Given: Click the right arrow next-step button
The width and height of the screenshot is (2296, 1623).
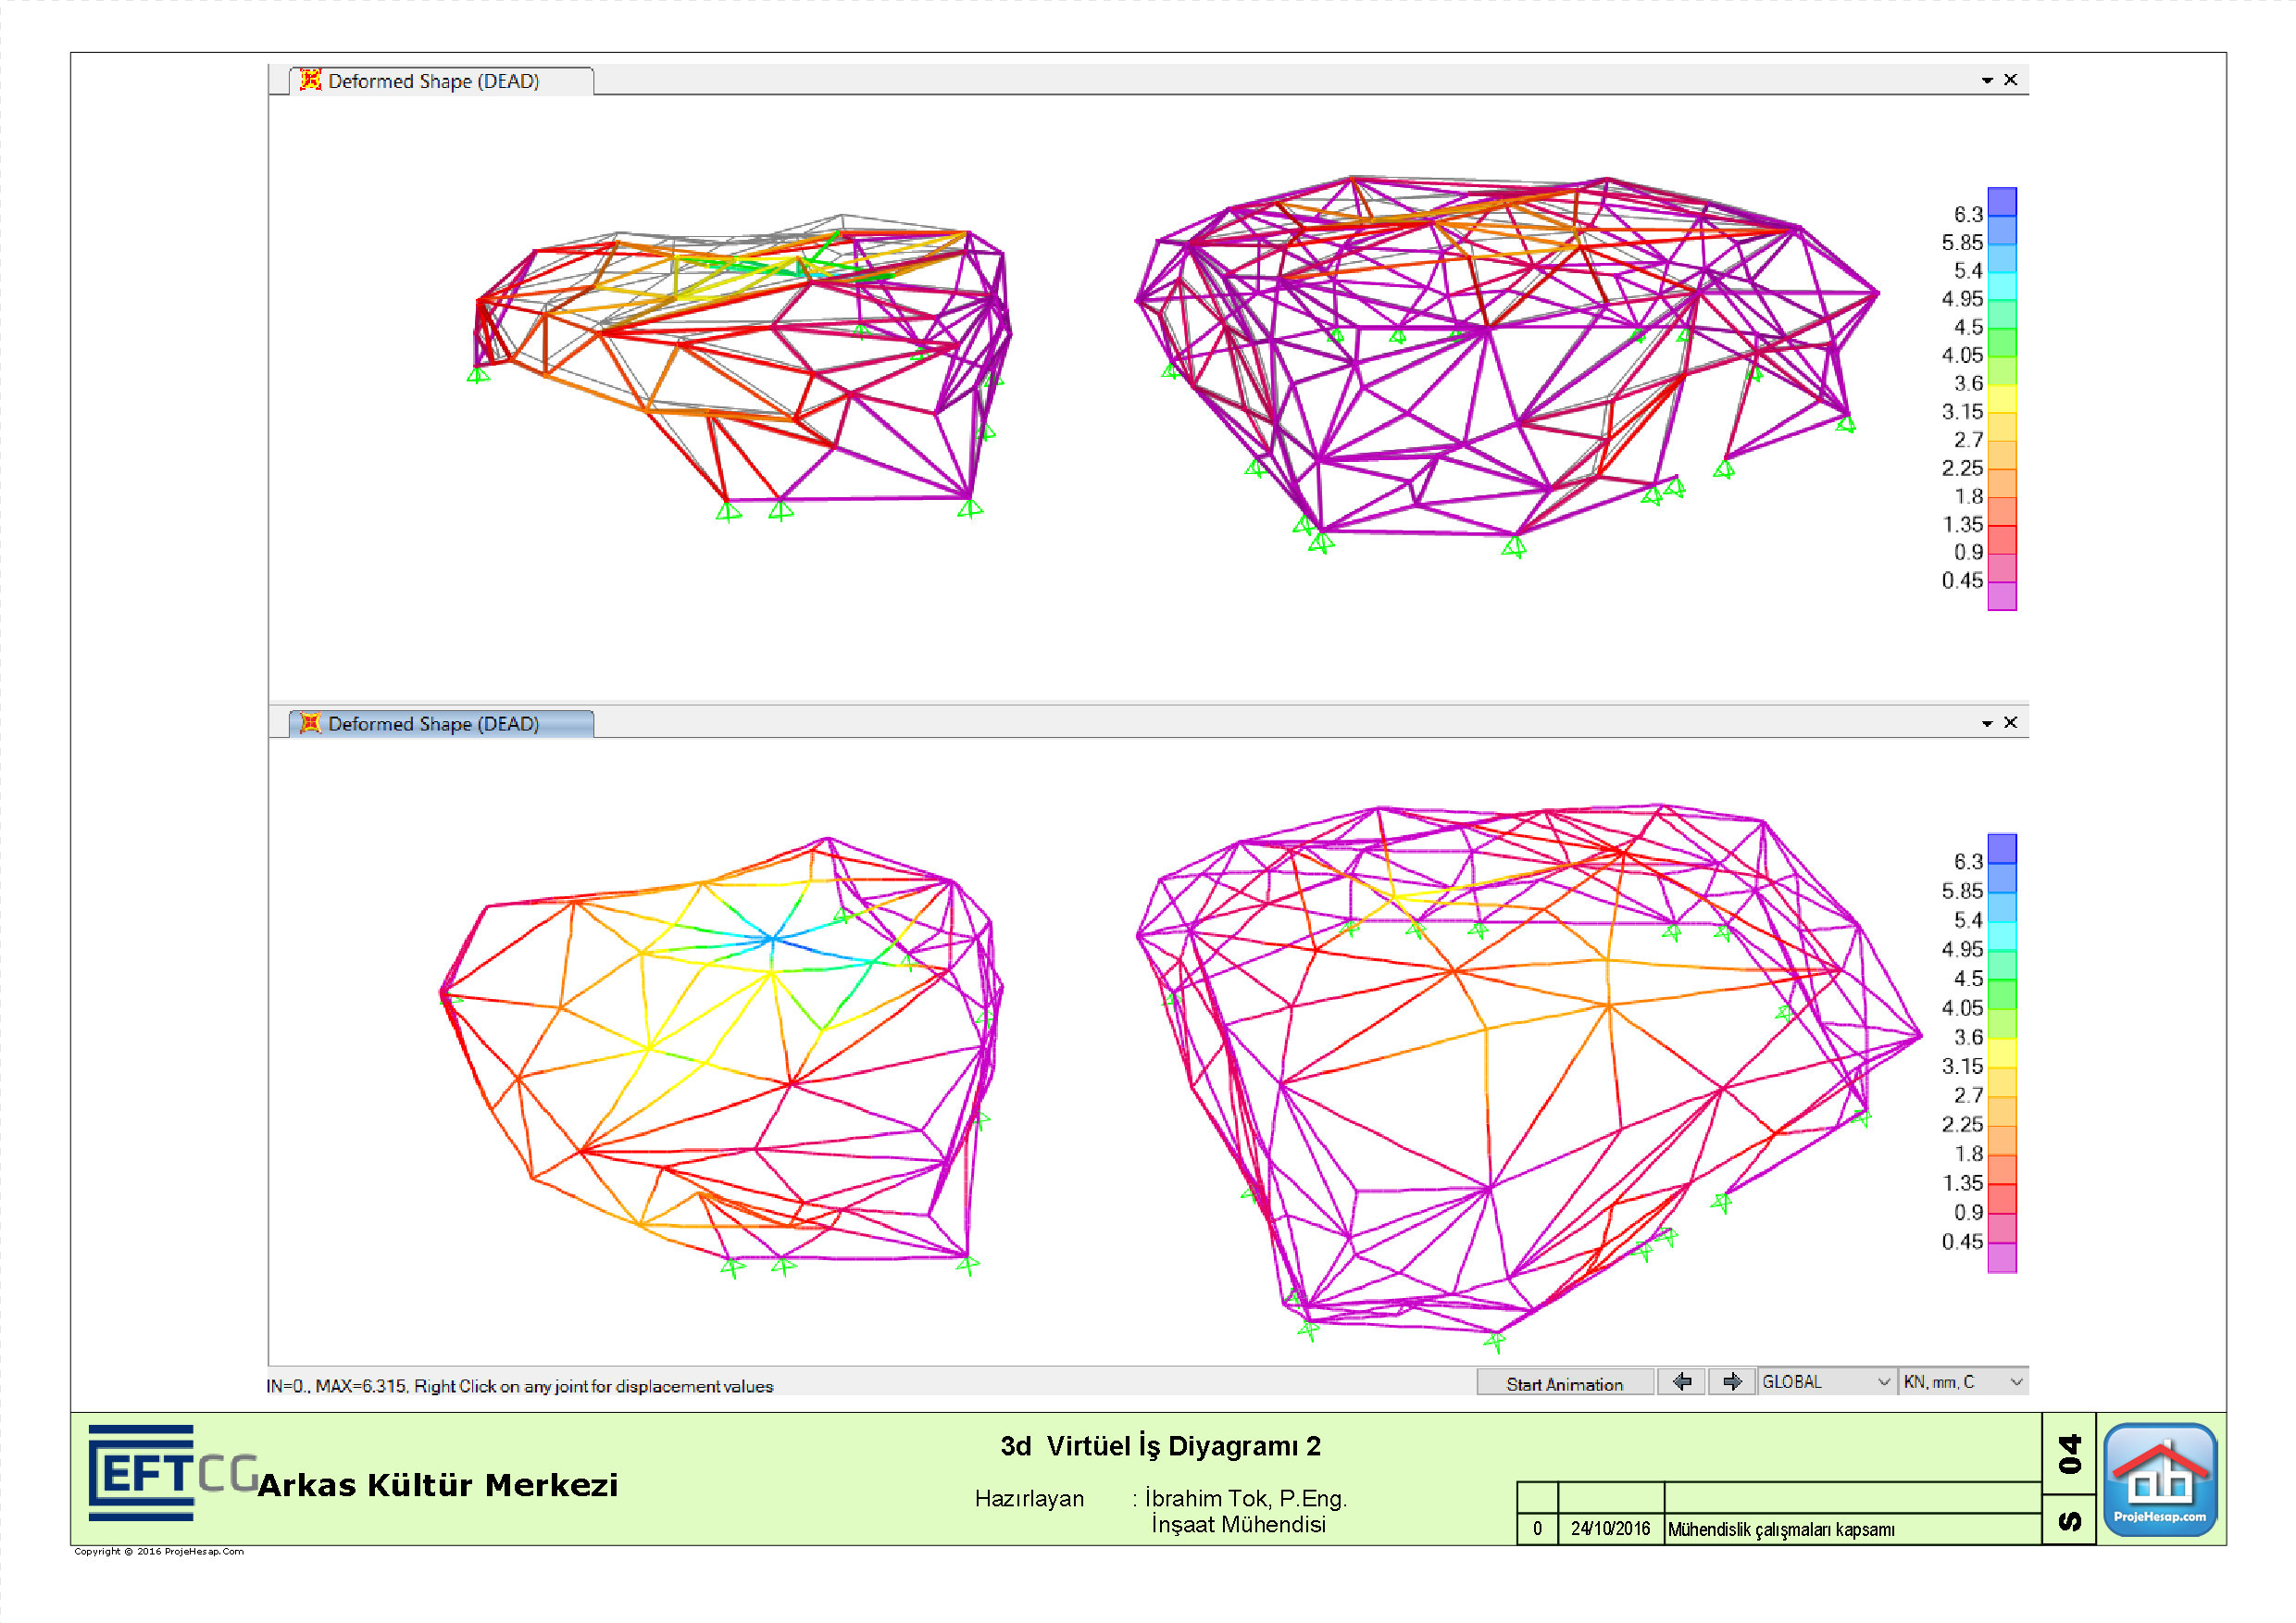Looking at the screenshot, I should (1732, 1382).
